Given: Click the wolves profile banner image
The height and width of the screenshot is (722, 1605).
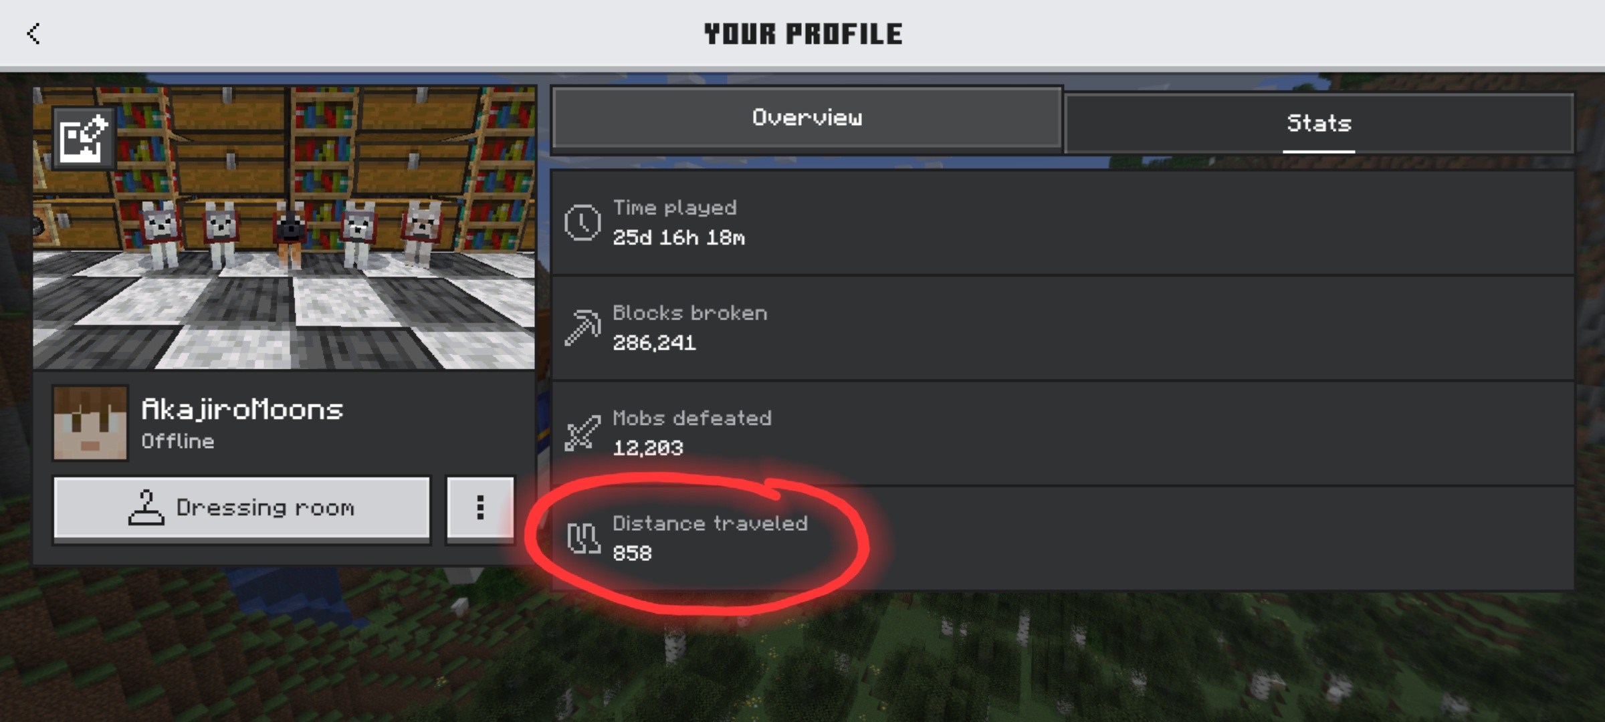Looking at the screenshot, I should [284, 227].
